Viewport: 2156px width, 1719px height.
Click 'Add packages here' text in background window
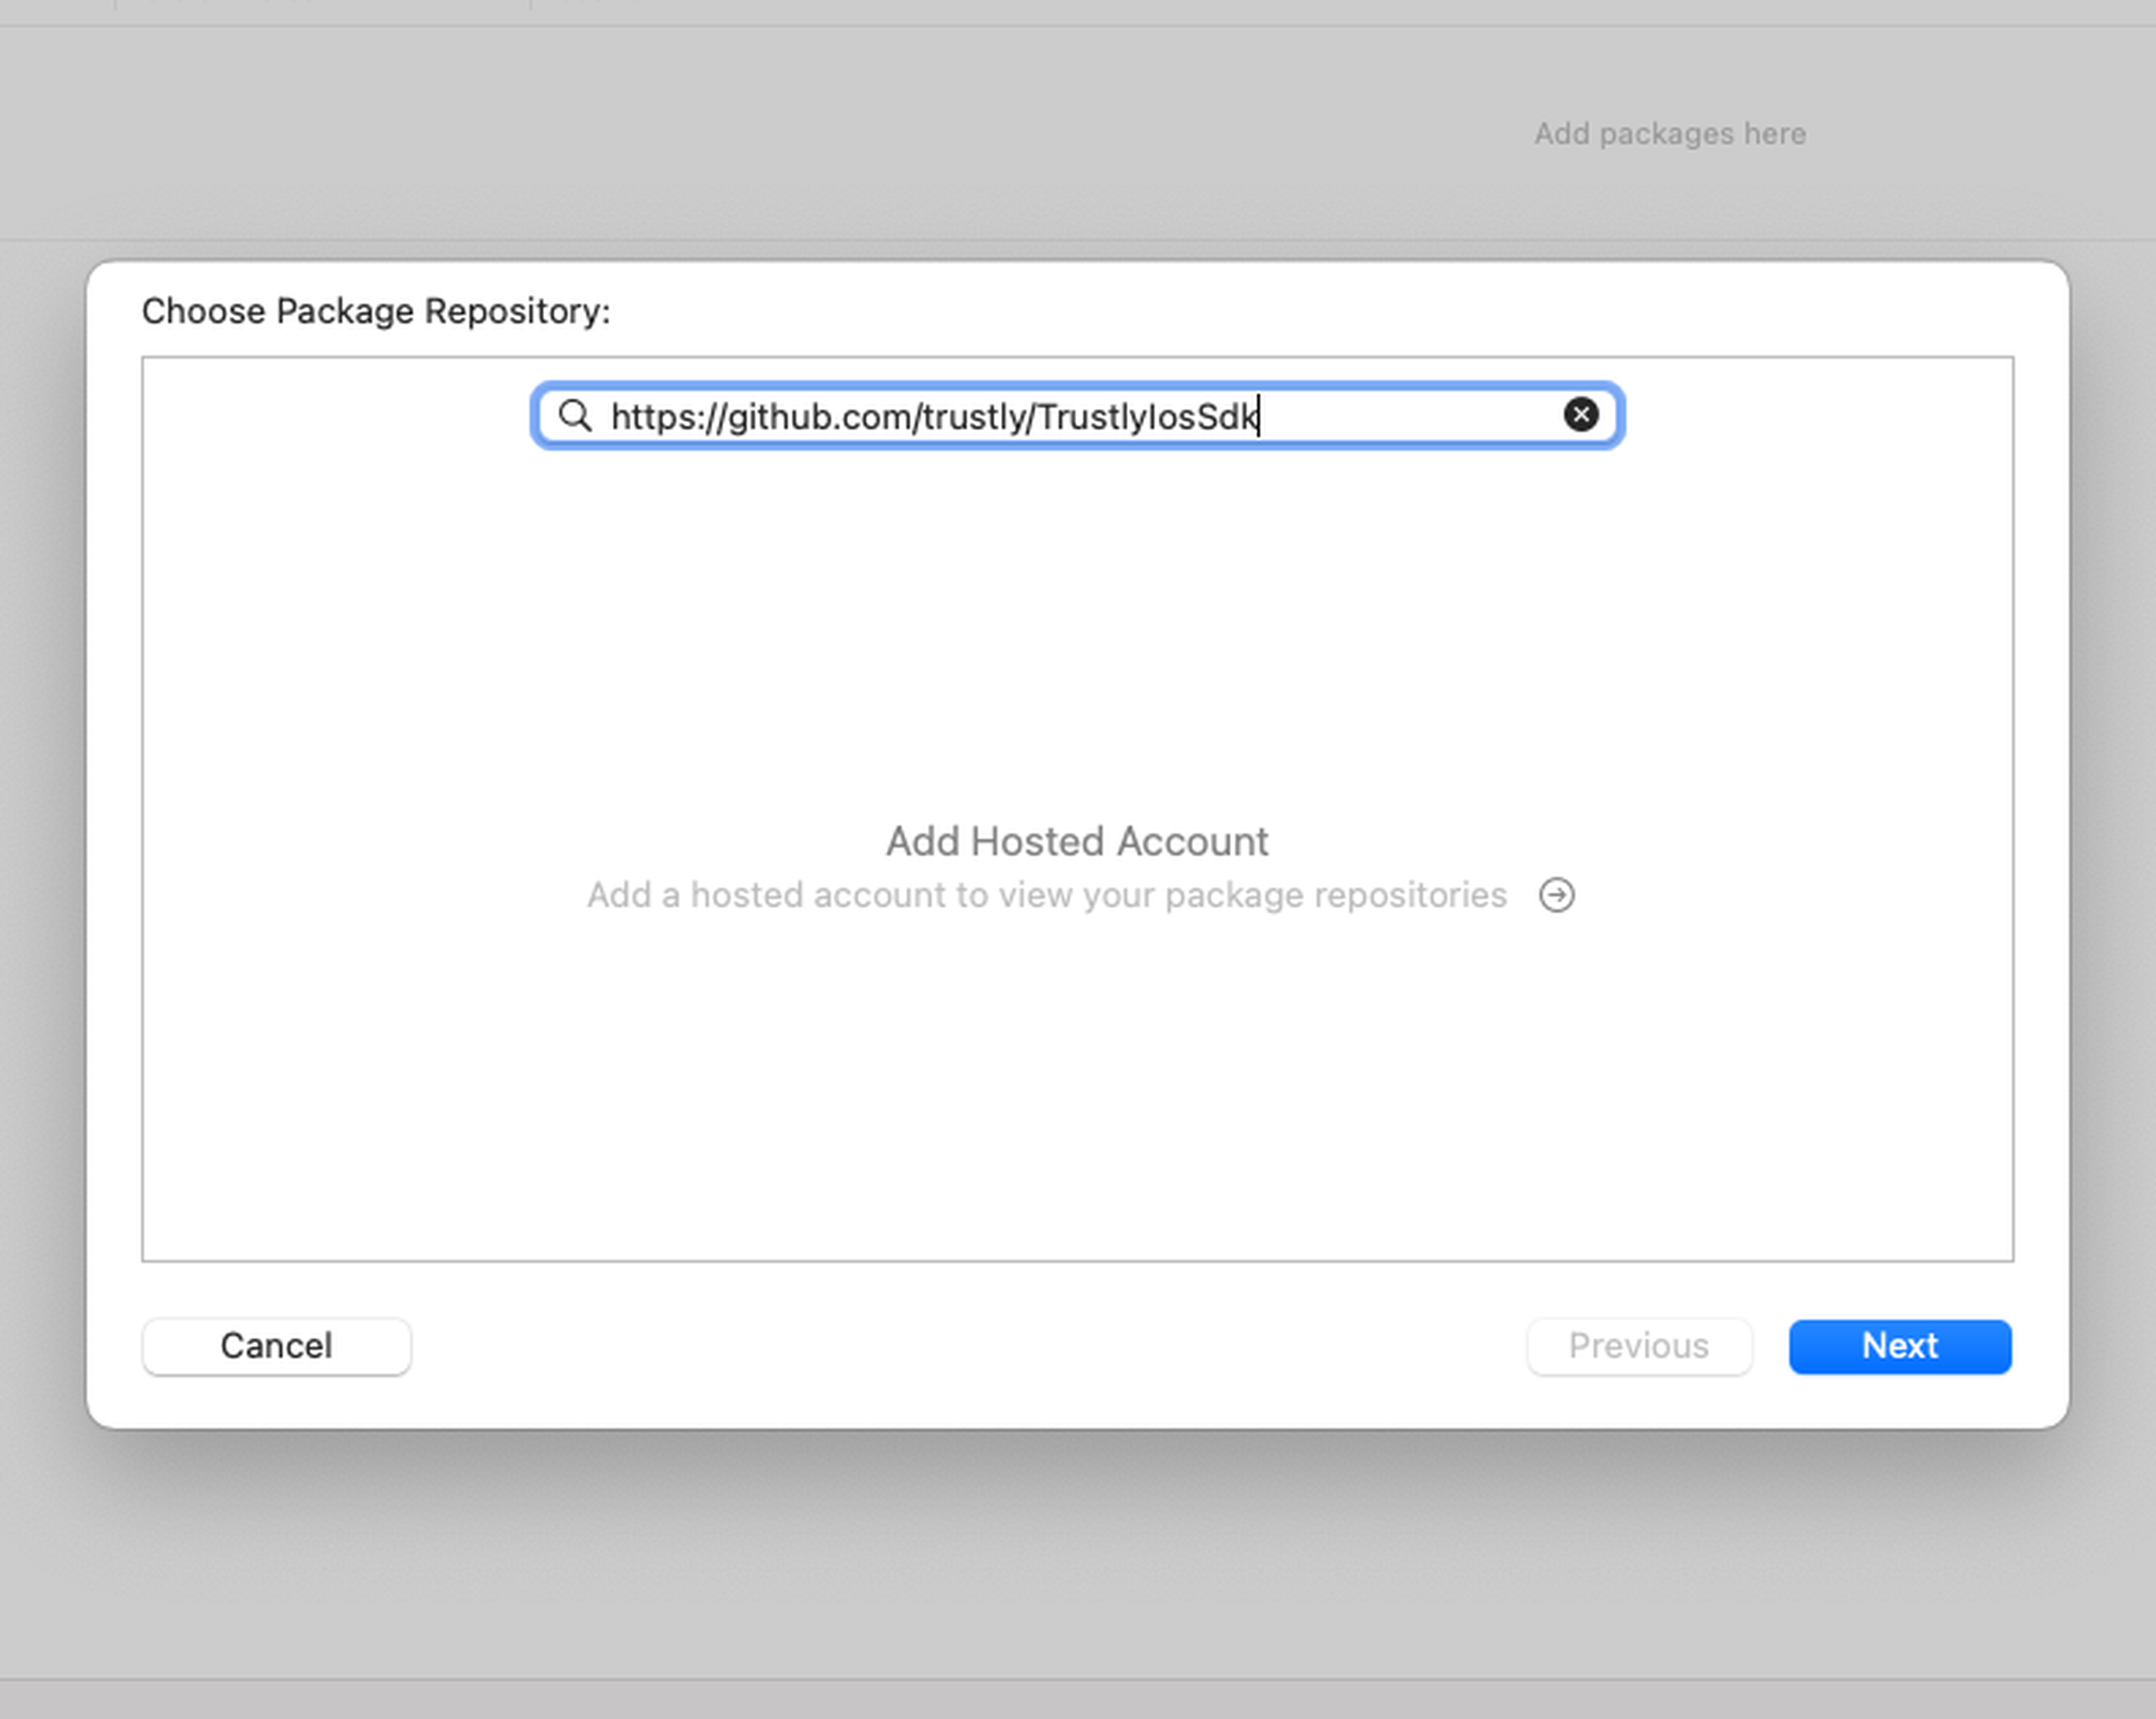[x=1670, y=134]
